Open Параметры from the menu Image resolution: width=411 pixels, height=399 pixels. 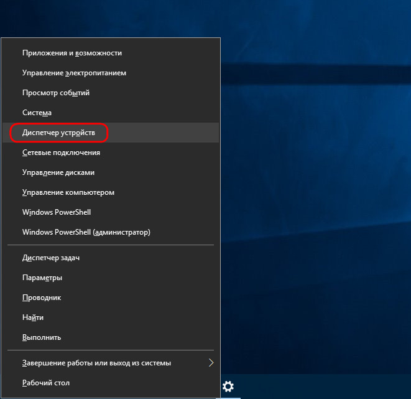[x=110, y=278]
